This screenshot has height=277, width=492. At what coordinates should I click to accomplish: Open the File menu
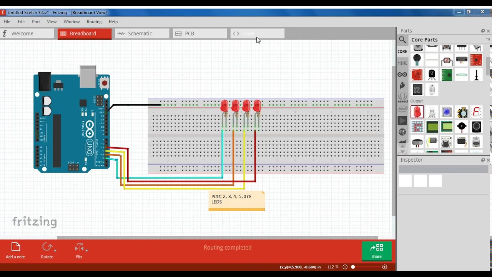coord(7,22)
